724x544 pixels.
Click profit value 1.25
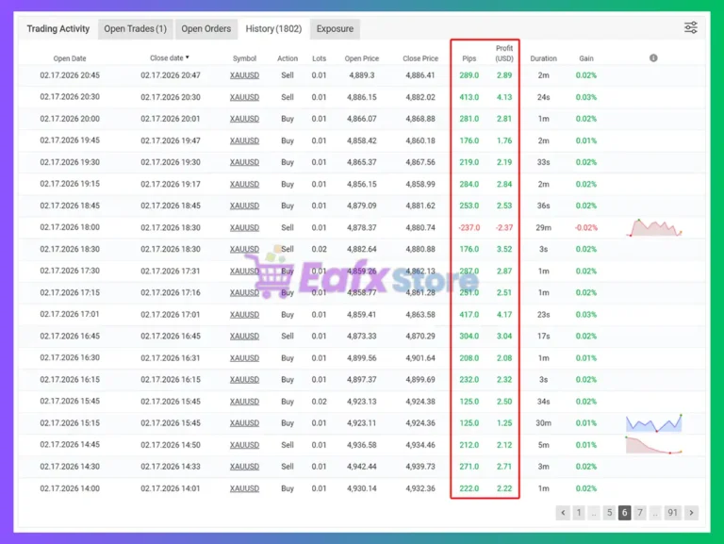tap(504, 423)
